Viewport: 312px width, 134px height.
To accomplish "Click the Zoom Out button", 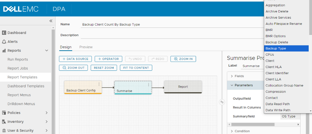I will (x=73, y=68).
